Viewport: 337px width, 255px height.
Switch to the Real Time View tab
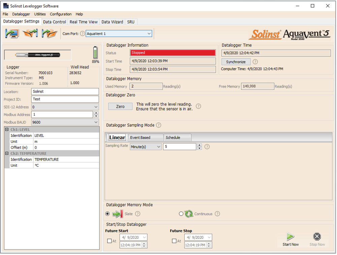coord(84,22)
